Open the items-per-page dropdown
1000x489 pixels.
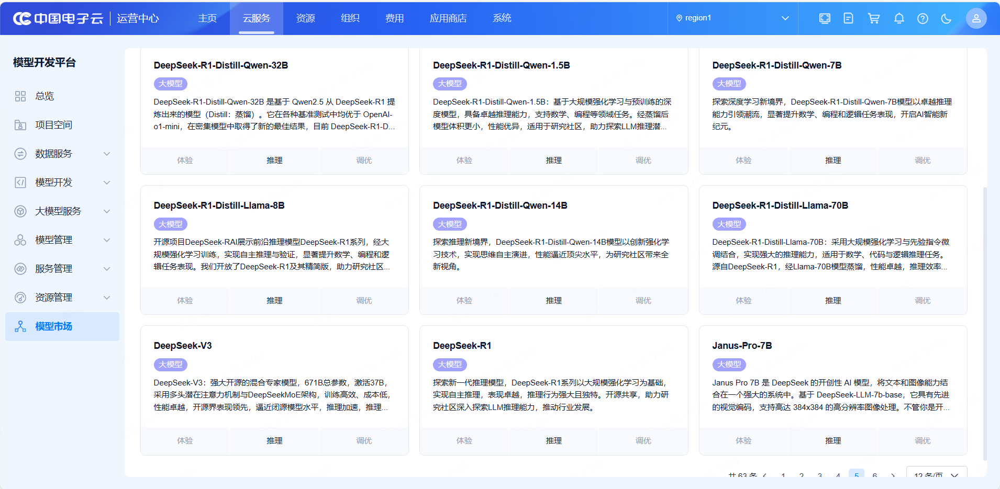936,474
